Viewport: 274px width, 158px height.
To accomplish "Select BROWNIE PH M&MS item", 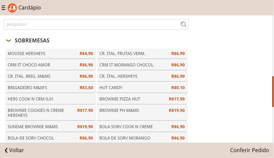I will (x=142, y=113).
